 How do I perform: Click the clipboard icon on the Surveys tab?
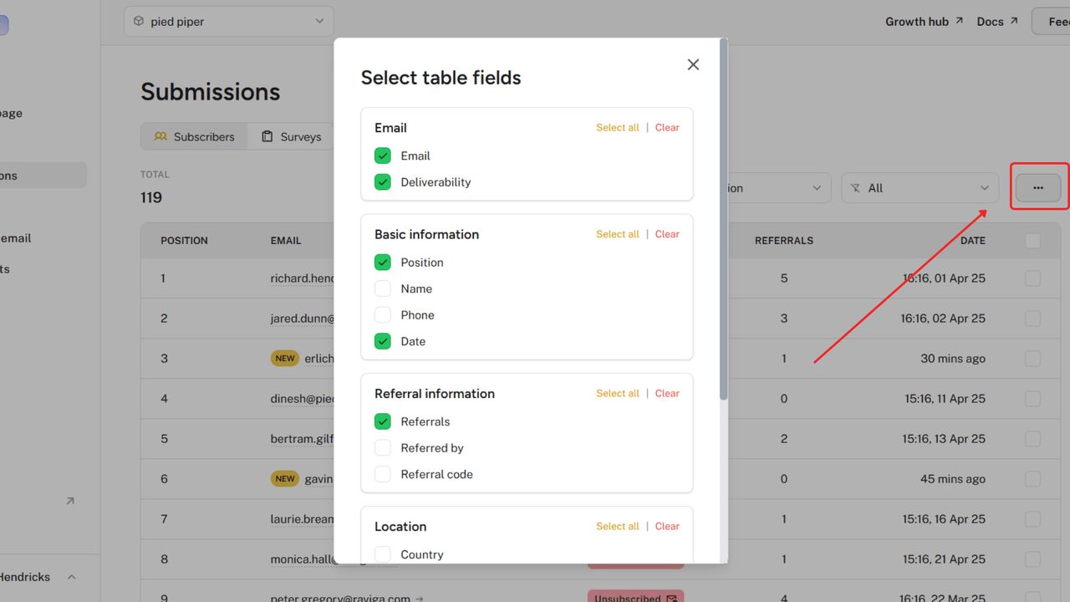(267, 135)
